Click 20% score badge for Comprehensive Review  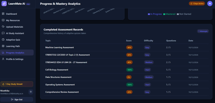[x=129, y=92]
